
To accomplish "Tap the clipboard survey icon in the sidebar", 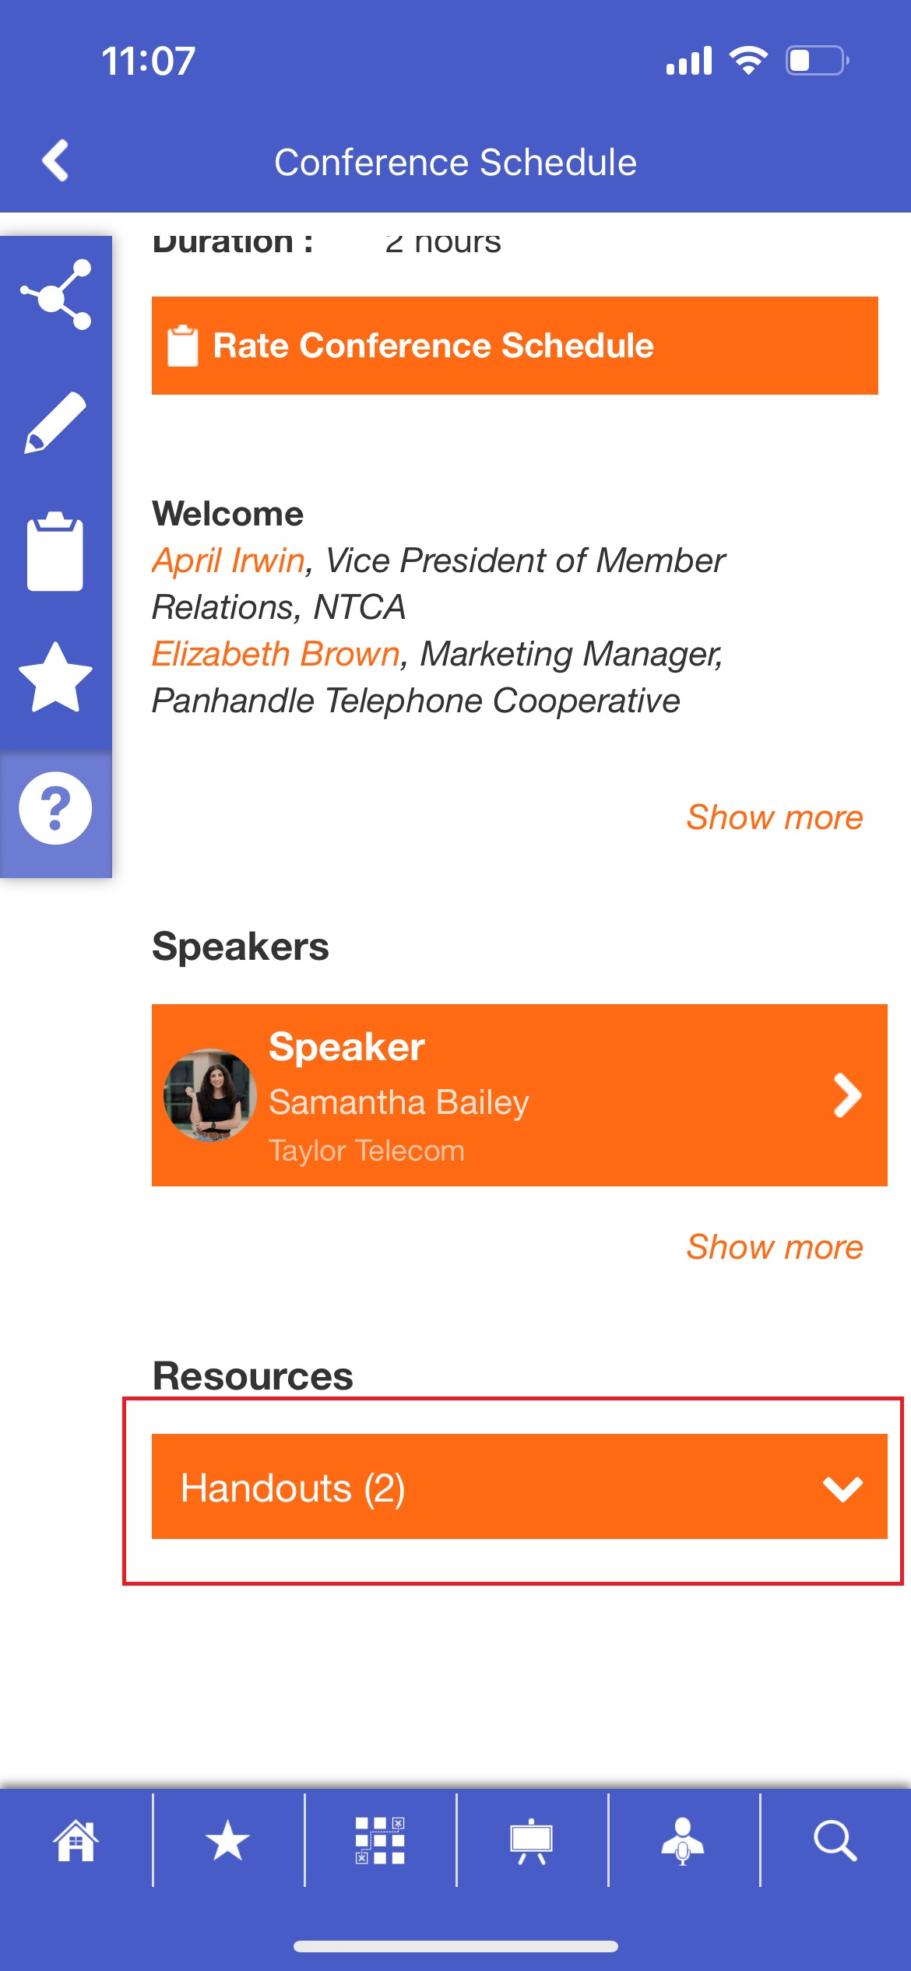I will [55, 551].
